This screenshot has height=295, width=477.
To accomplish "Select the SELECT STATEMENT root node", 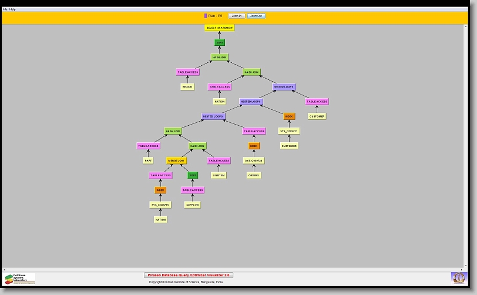I will click(220, 28).
